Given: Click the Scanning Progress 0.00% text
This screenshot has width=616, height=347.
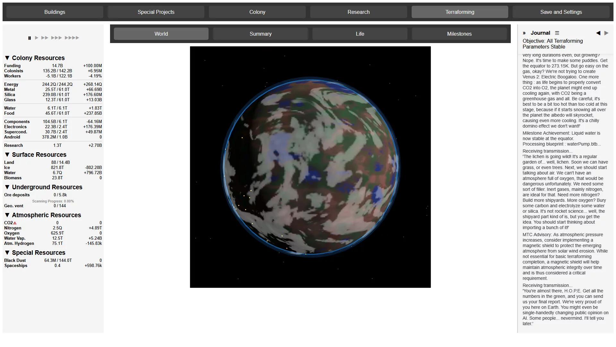Looking at the screenshot, I should (x=53, y=201).
